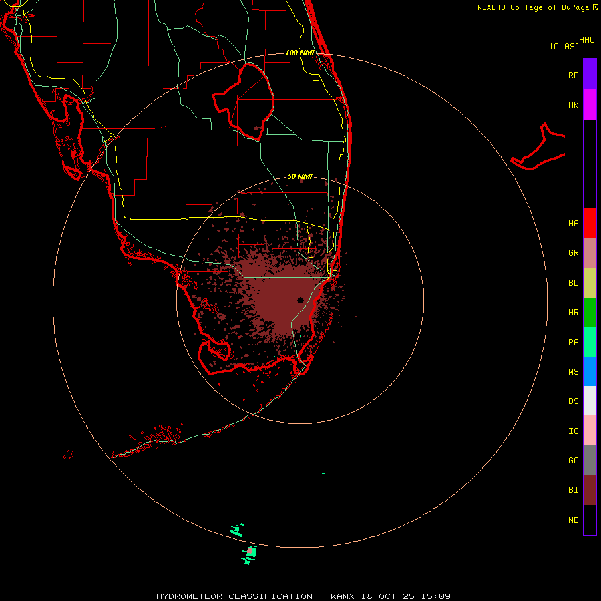
Task: Click the NEXLAB-College of DuPage credit text
Action: [x=533, y=7]
